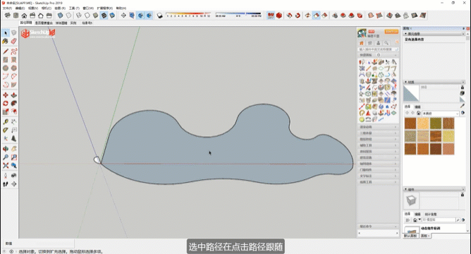Click the plugin panel user icon

coord(378,43)
